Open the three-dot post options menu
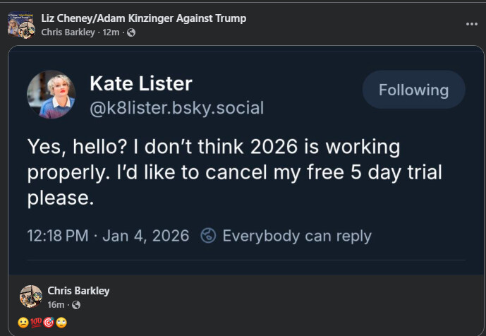The height and width of the screenshot is (336, 486). pyautogui.click(x=471, y=23)
